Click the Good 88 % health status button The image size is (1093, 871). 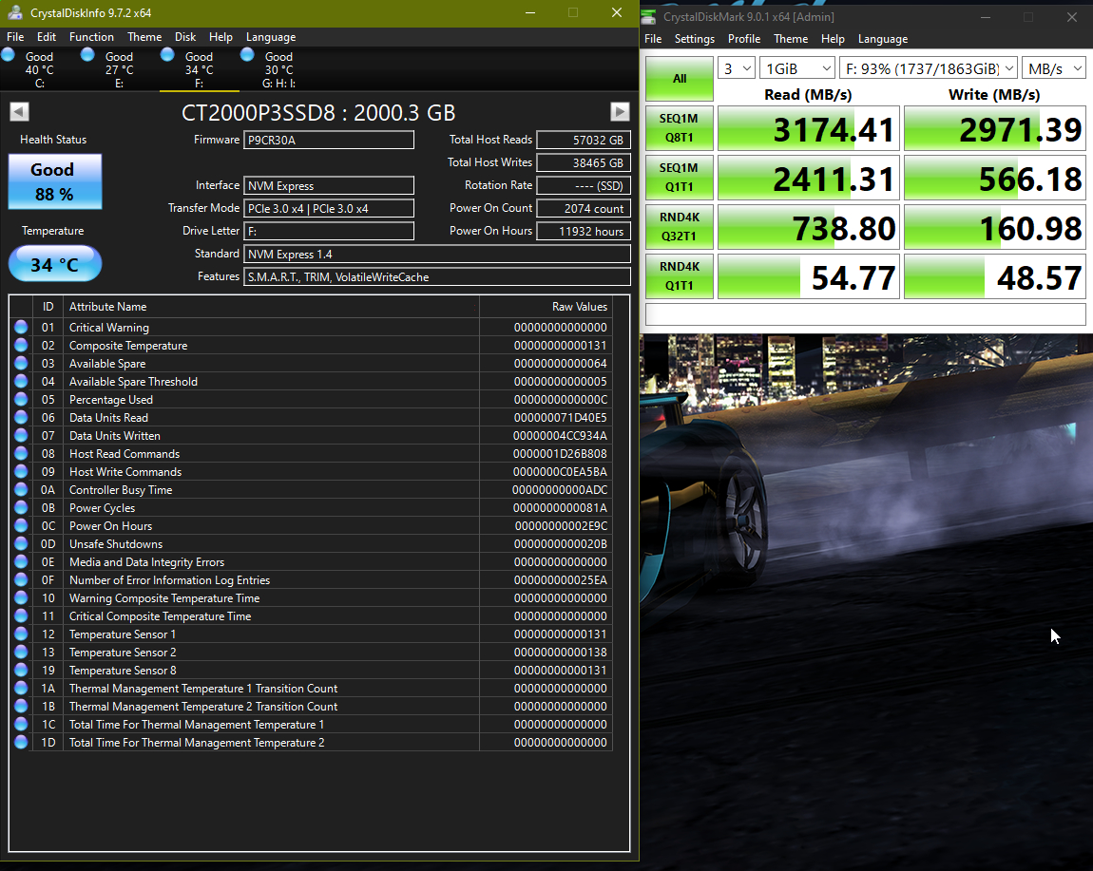click(55, 181)
